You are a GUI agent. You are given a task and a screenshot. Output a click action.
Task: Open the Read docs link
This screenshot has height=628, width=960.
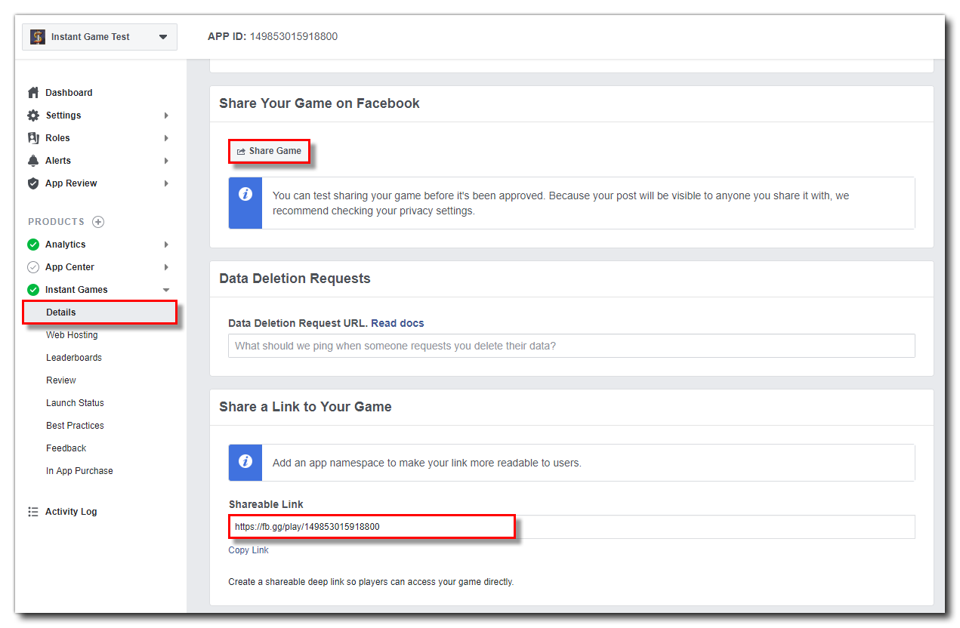click(x=397, y=323)
